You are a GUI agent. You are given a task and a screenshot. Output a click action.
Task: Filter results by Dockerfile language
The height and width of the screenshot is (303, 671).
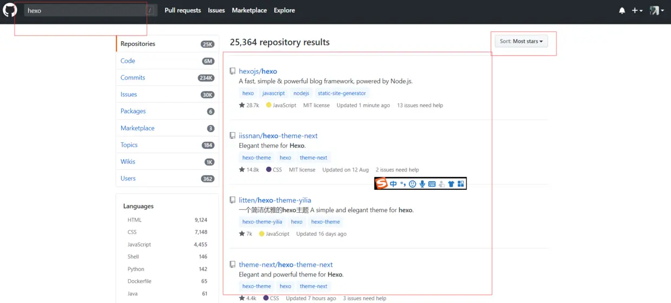coord(167,281)
